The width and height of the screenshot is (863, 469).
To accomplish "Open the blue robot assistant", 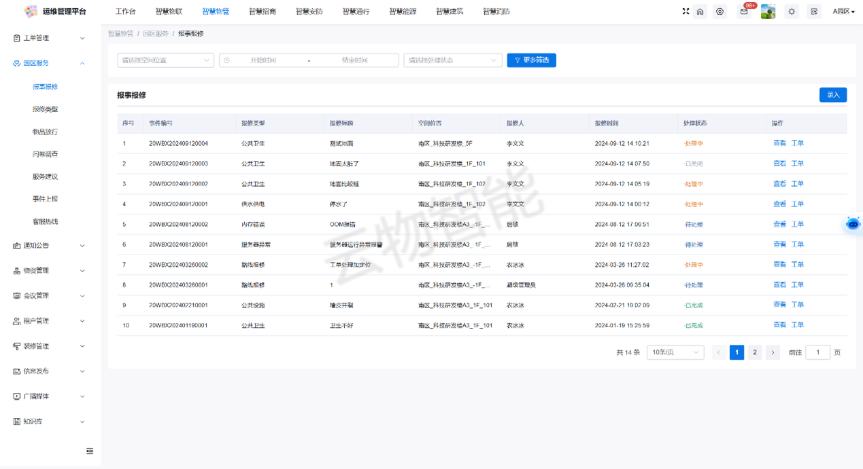I will coord(853,224).
